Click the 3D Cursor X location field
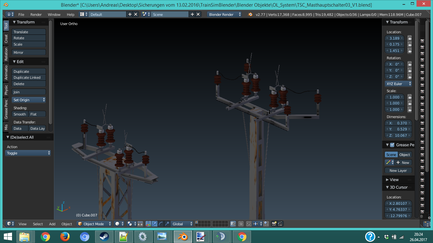Screen dimensions: 433x243 [398, 203]
